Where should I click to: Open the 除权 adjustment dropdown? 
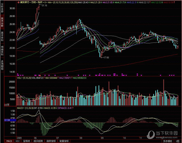[41, 2]
